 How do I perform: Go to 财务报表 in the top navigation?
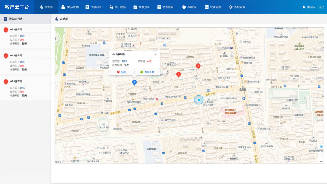165,7
